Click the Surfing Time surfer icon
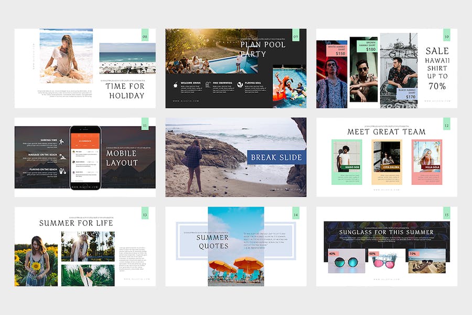This screenshot has height=315, width=472. click(62, 142)
